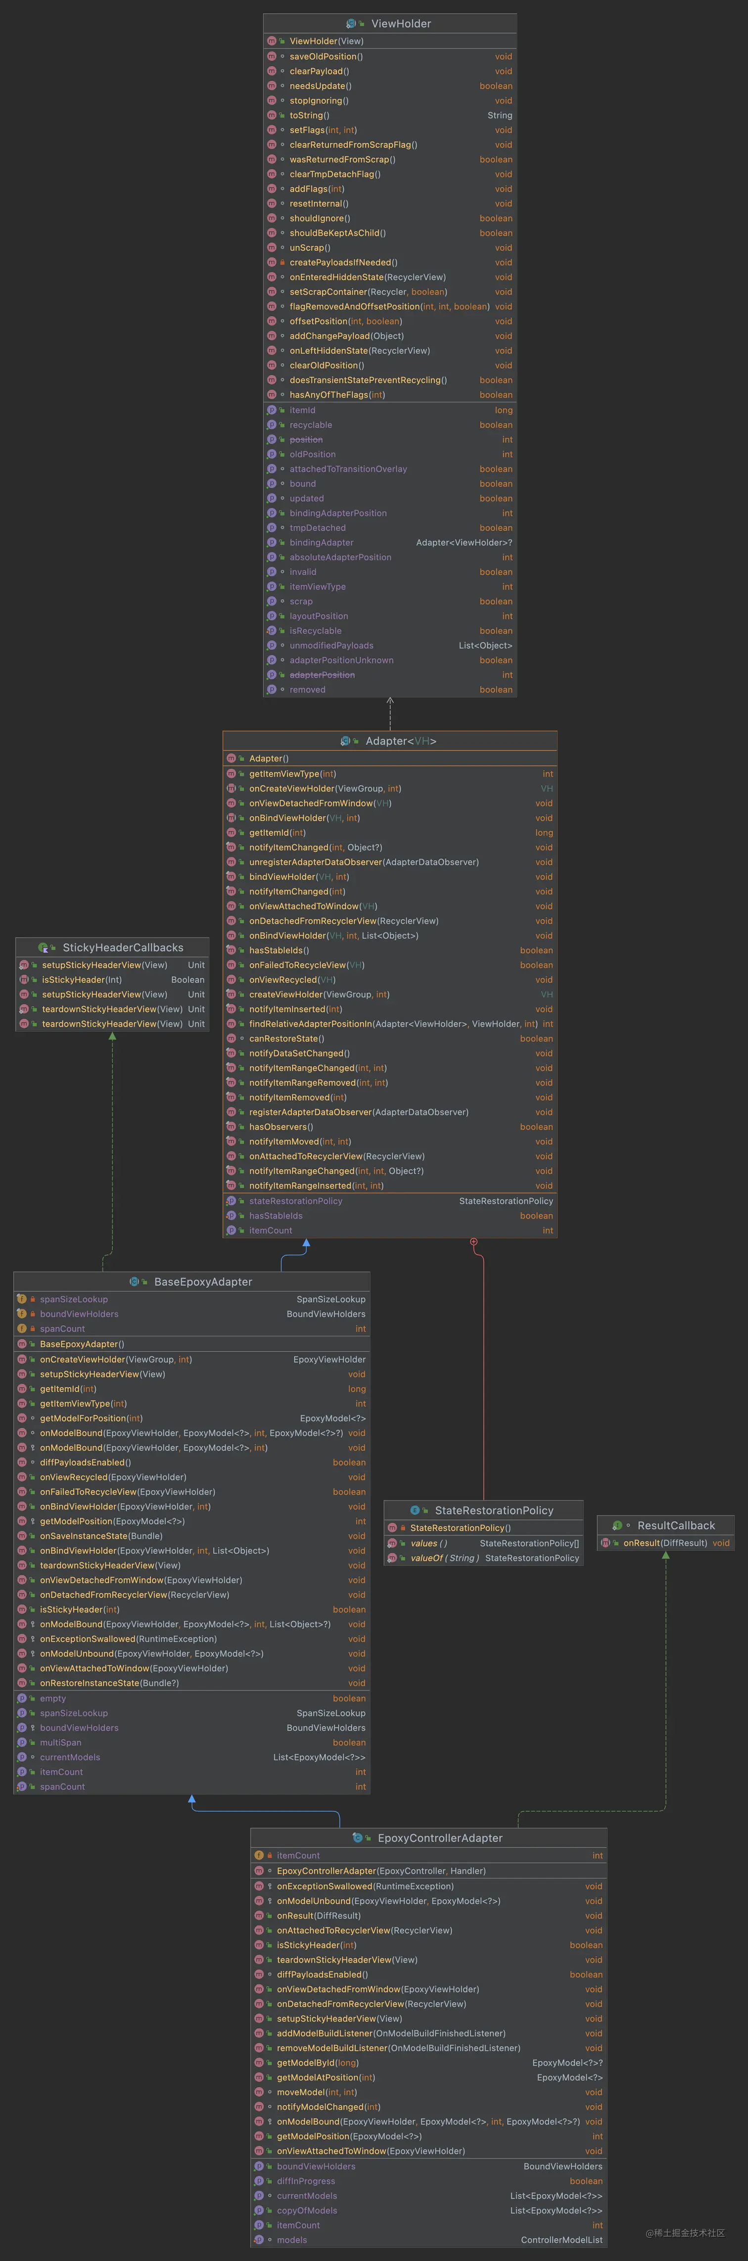Image resolution: width=748 pixels, height=2261 pixels.
Task: Select the resetInternal() method row
Action: click(x=390, y=204)
